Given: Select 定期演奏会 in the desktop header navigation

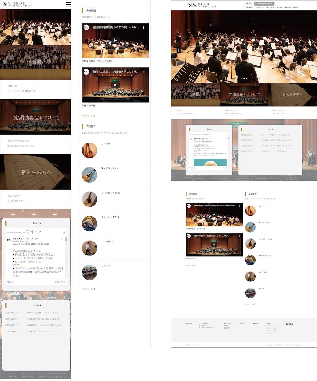Looking at the screenshot, I should pos(249,7).
